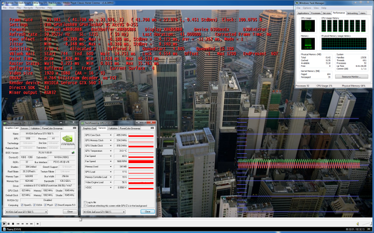Open the GPU Load sensor dropdown
The width and height of the screenshot is (374, 233).
[x=111, y=172]
